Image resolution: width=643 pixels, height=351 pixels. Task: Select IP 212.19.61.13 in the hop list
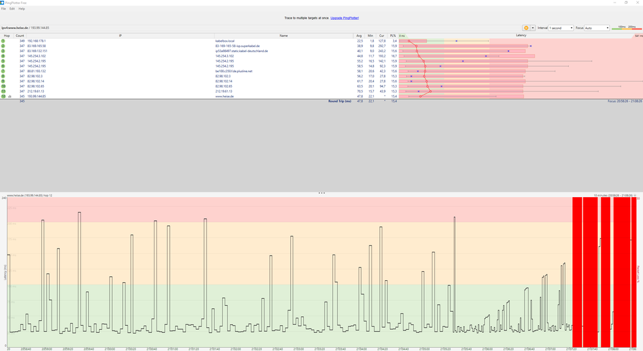coord(35,91)
